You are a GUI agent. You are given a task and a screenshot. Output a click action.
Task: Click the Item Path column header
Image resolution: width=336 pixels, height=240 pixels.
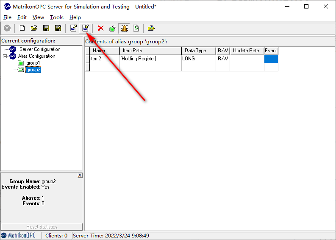(x=150, y=51)
